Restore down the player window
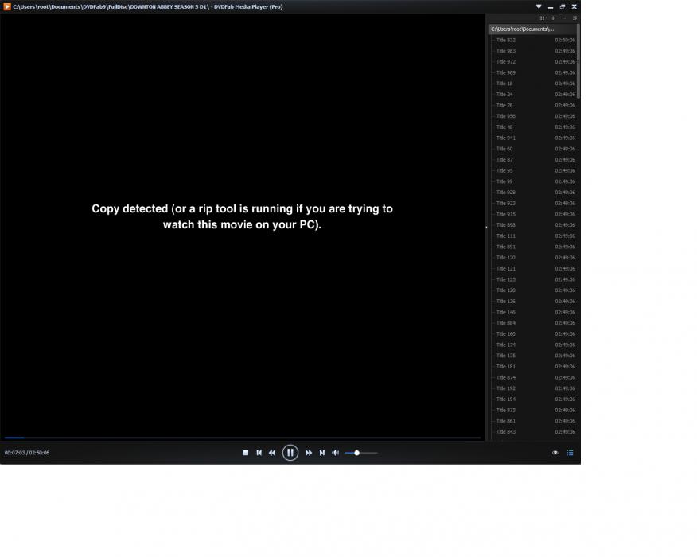 (563, 6)
